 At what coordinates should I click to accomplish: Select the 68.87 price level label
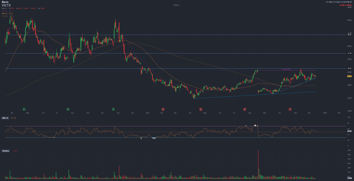click(x=349, y=35)
